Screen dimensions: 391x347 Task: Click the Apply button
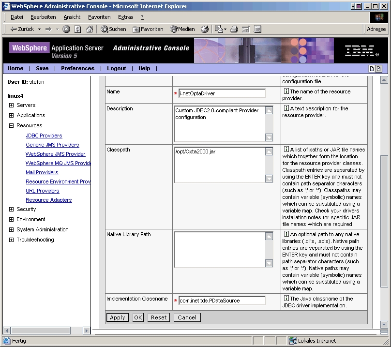(x=118, y=317)
